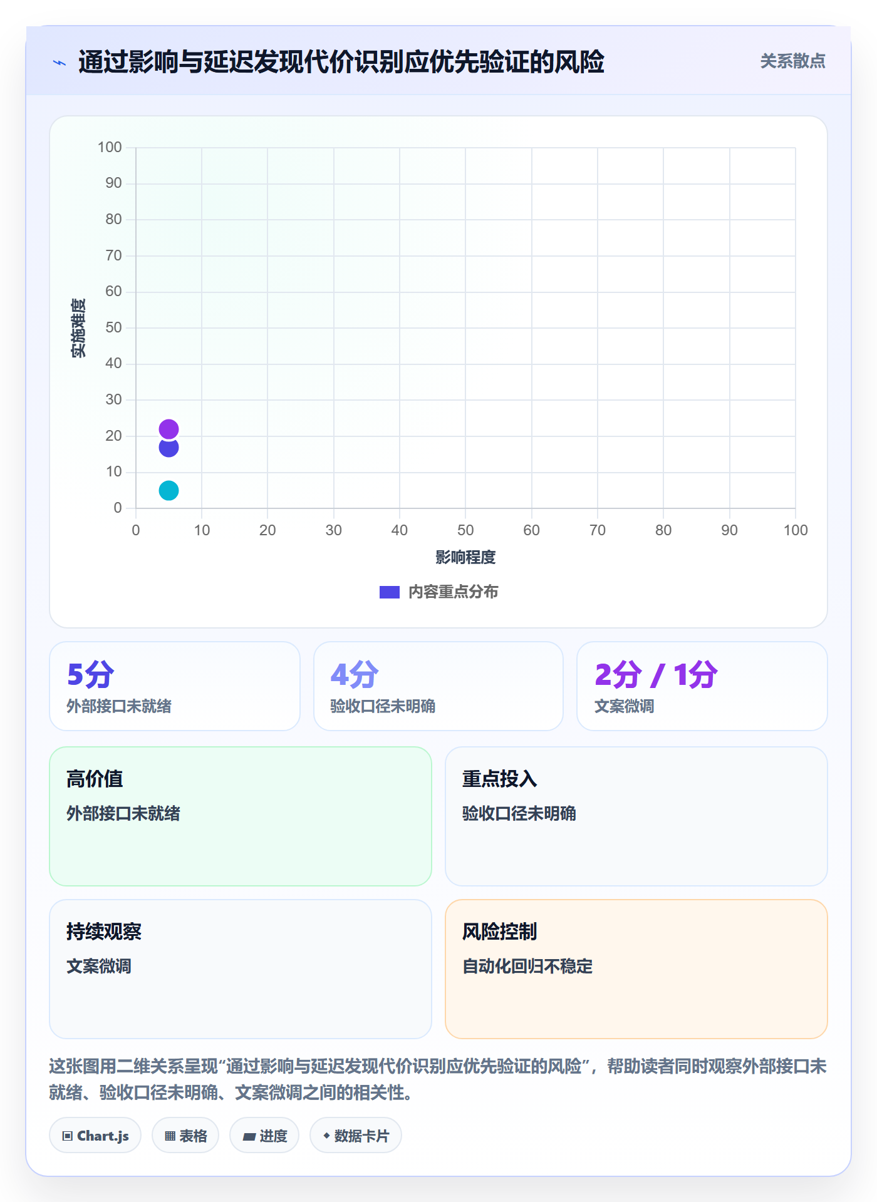Click the purple scatter data point

tap(169, 429)
